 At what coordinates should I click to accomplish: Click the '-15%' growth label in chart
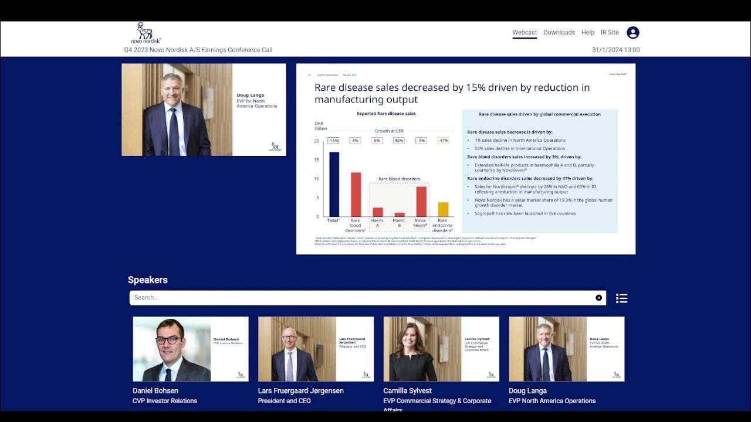point(333,141)
